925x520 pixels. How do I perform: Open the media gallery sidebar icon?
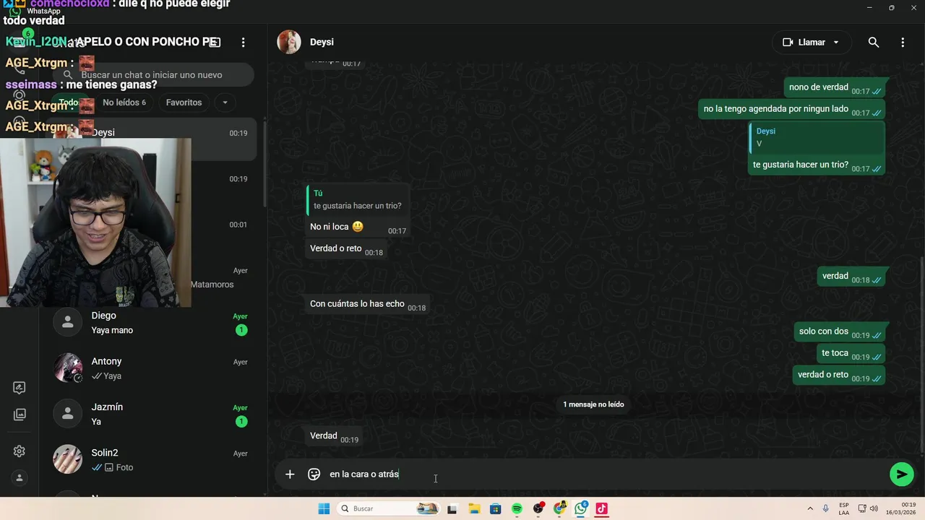click(x=20, y=415)
